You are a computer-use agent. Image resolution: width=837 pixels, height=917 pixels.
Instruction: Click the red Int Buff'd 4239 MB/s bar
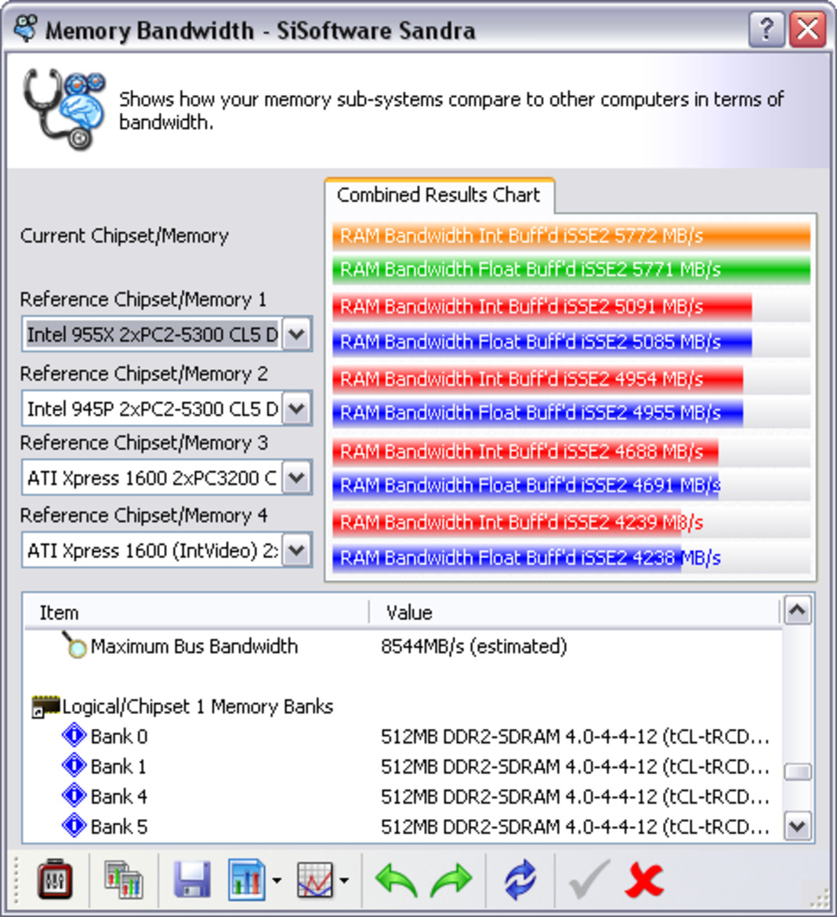click(x=507, y=522)
